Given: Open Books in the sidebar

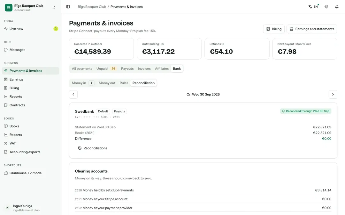Looking at the screenshot, I should pos(31,126).
